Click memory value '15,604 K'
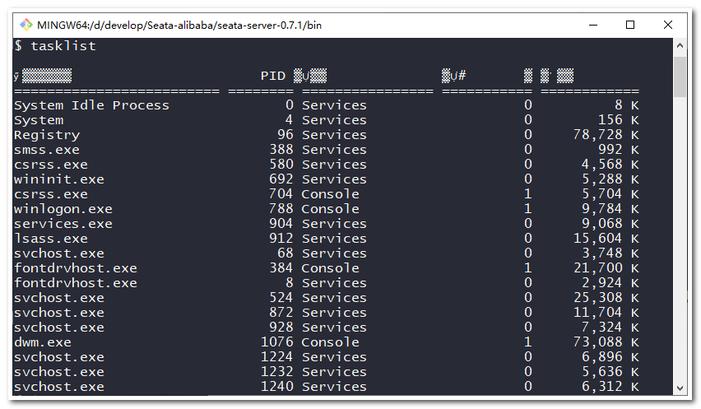 pyautogui.click(x=606, y=239)
